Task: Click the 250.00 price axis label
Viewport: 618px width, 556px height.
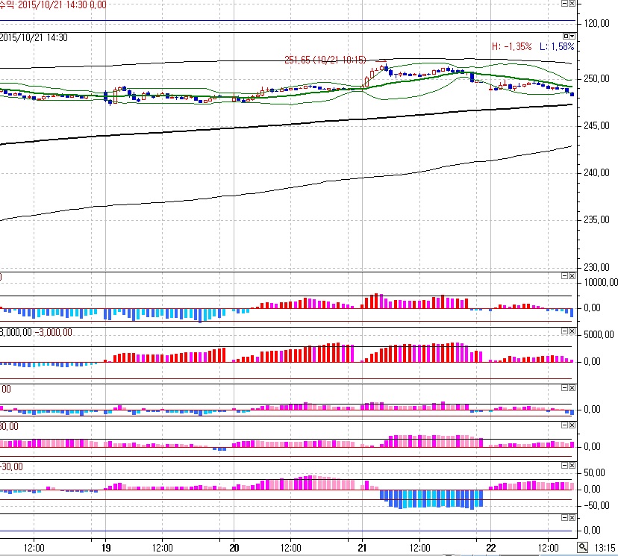Action: tap(597, 79)
